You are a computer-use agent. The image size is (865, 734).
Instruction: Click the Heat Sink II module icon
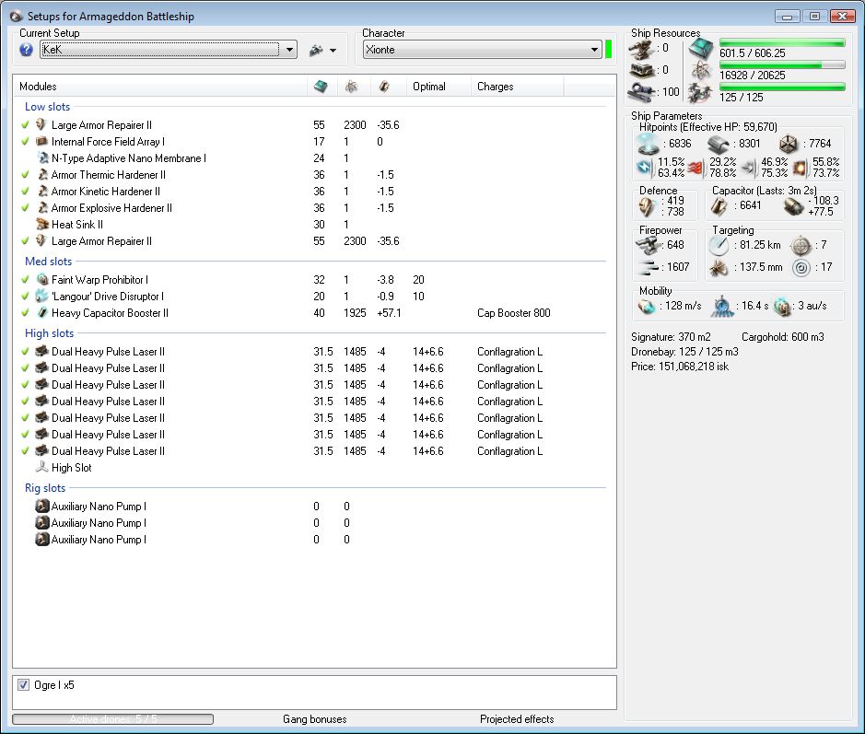41,225
